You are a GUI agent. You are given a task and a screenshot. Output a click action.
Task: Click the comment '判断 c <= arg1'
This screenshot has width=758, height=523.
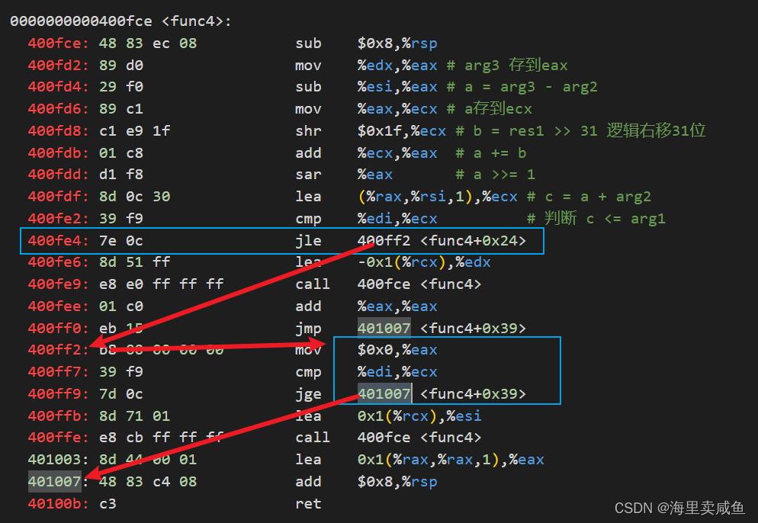tap(605, 219)
